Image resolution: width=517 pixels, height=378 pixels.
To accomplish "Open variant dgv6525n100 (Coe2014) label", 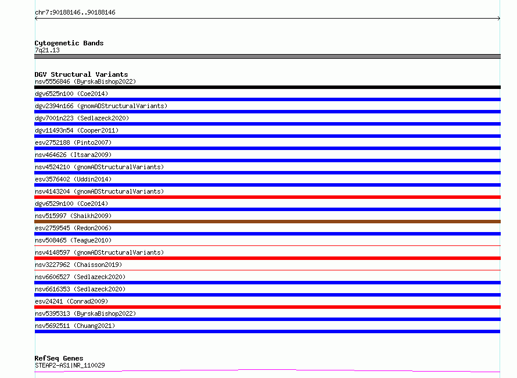I will click(x=71, y=94).
